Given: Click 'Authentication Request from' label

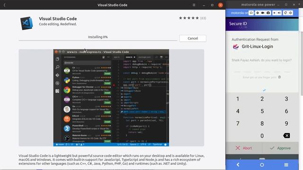Looking at the screenshot, I should (x=255, y=40).
